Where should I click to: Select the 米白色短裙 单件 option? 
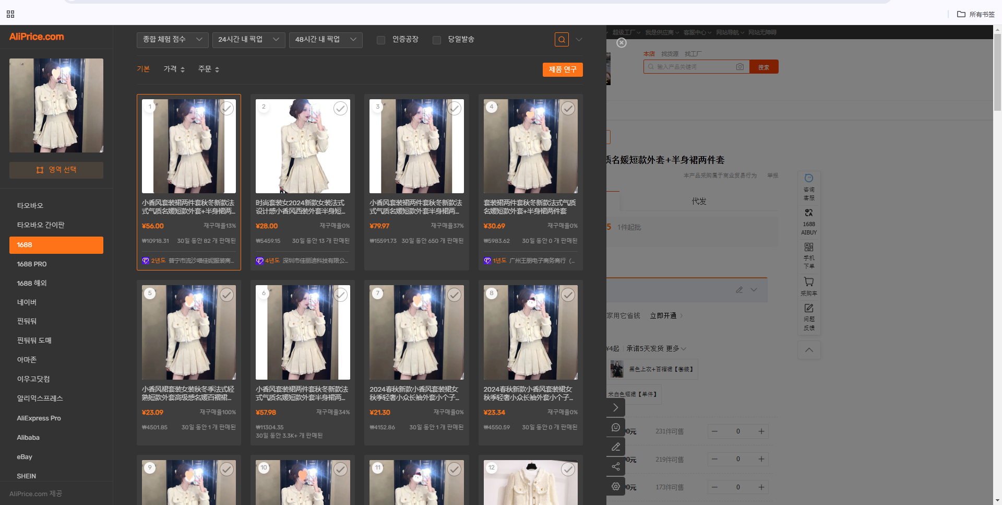(x=634, y=394)
